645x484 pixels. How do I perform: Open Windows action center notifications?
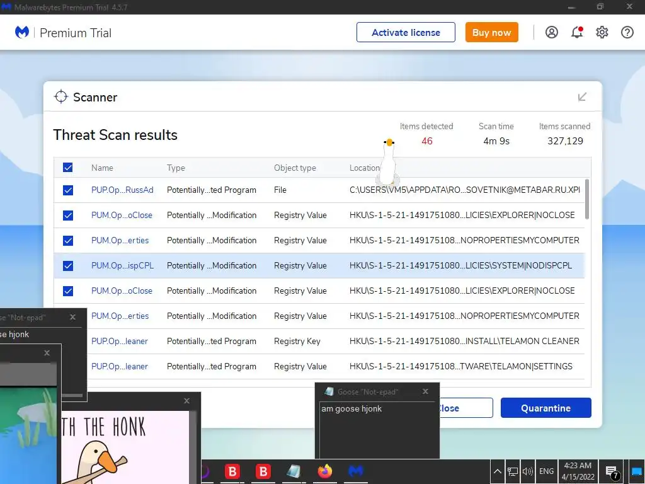click(612, 472)
